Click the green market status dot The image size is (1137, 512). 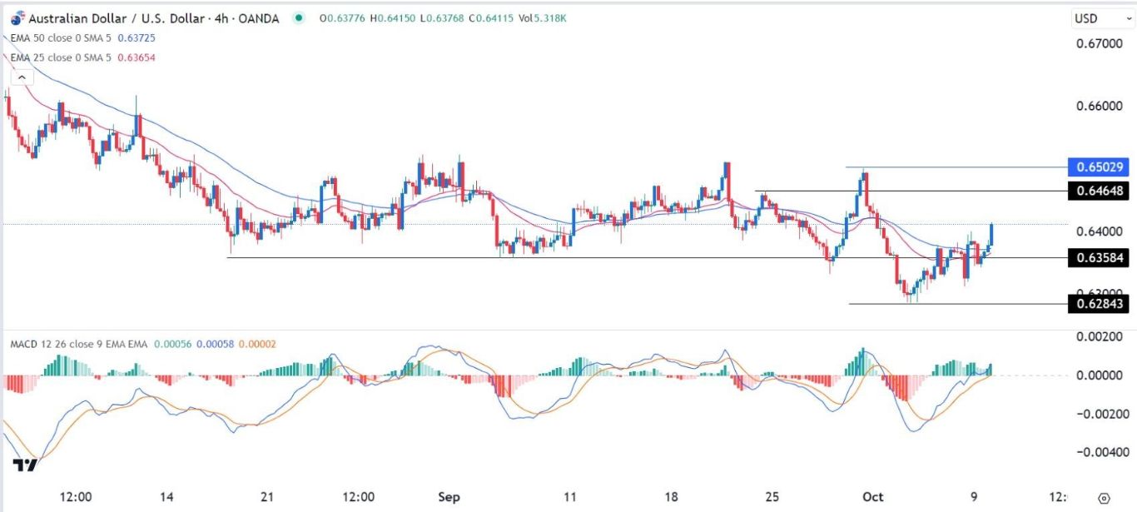298,19
